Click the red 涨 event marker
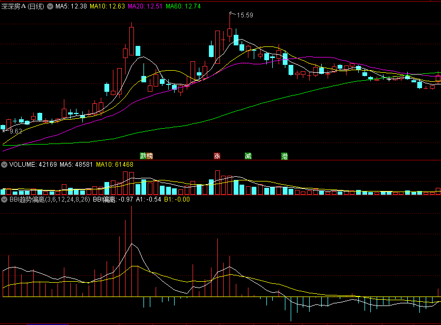The width and height of the screenshot is (441, 325). (217, 156)
